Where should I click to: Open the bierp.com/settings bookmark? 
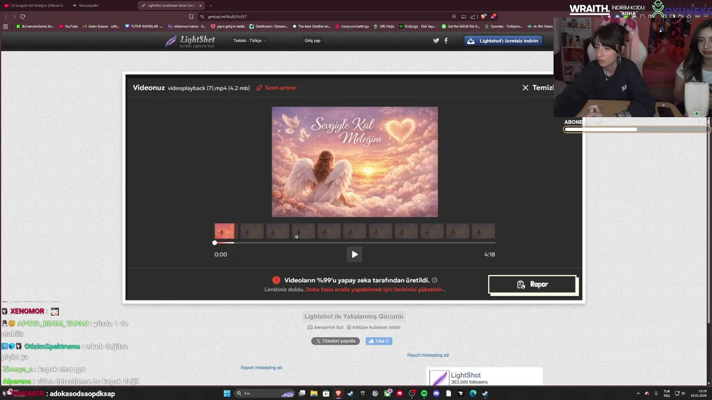352,26
